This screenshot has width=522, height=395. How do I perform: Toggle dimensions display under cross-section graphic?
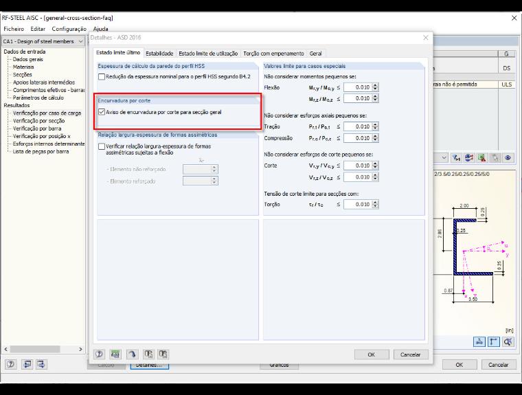click(479, 341)
